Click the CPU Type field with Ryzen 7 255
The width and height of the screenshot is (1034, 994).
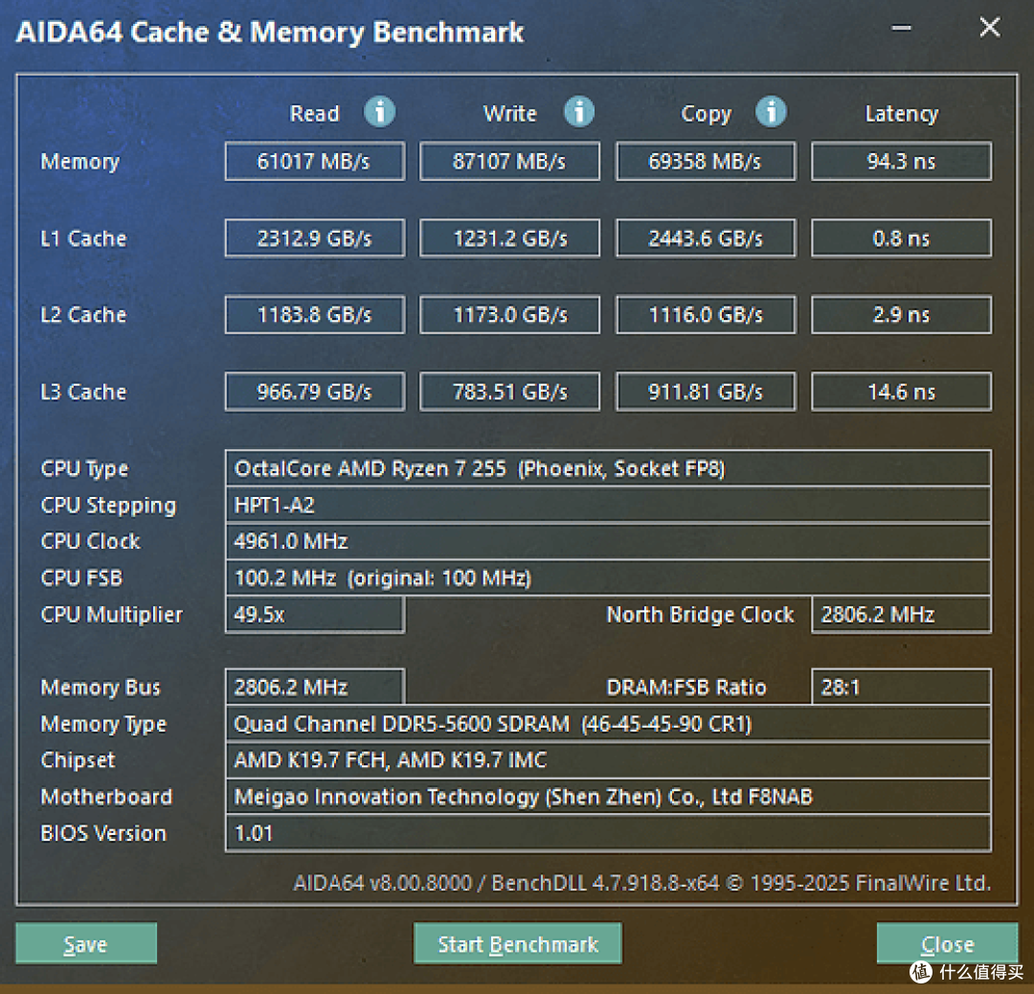(x=608, y=468)
